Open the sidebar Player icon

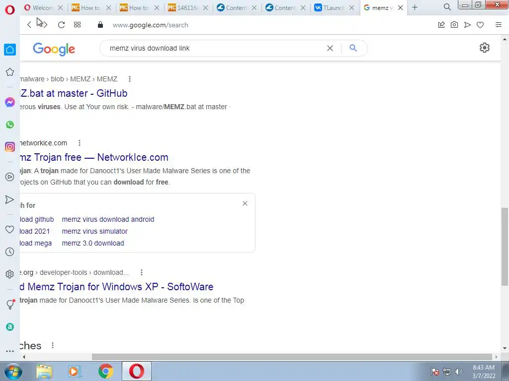pos(10,177)
